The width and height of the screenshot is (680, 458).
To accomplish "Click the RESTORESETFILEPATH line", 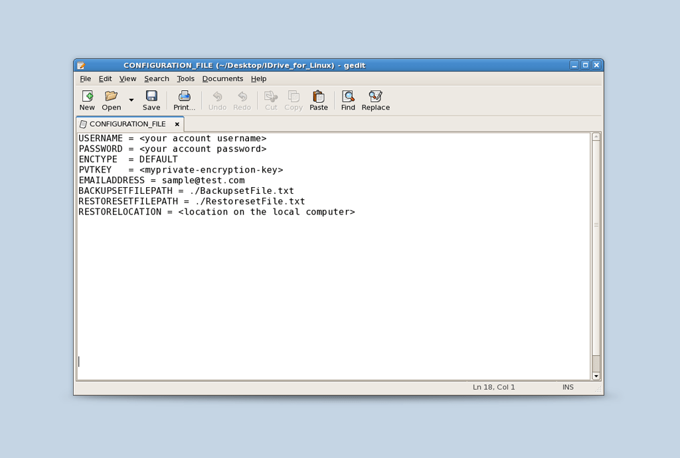I will click(x=192, y=201).
